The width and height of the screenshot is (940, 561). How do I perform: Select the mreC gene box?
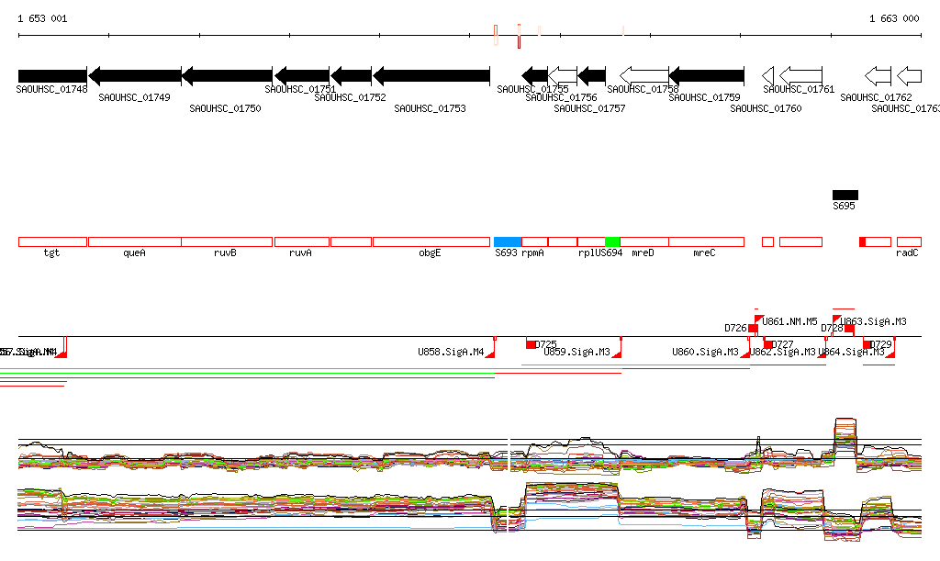pyautogui.click(x=706, y=242)
